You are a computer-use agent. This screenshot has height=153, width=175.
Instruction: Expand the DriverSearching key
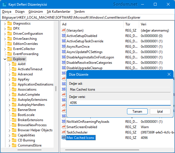pyautogui.click(x=5, y=39)
